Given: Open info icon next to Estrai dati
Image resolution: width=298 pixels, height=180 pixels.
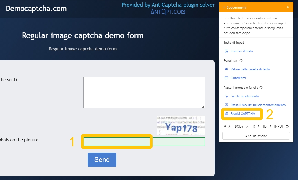Looking at the screenshot, I should (x=241, y=61).
